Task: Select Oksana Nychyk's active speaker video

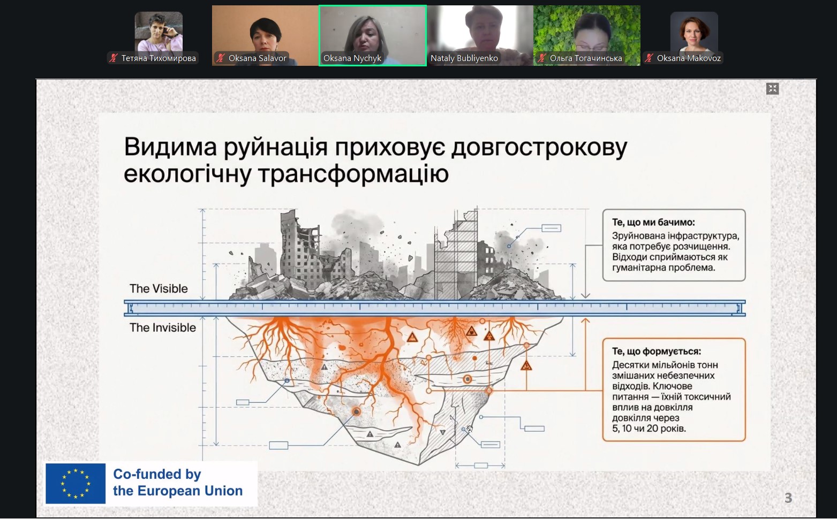Action: click(373, 36)
